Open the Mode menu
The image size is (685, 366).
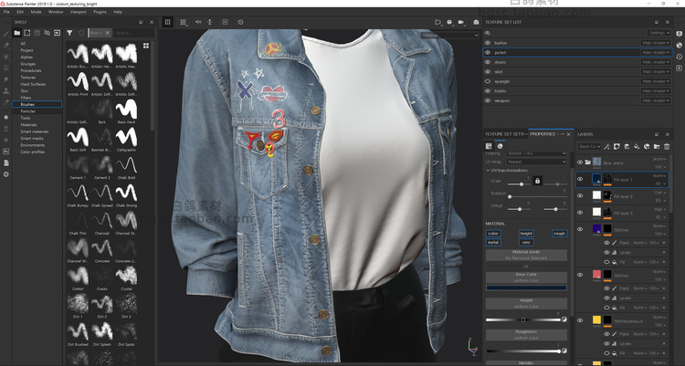pyautogui.click(x=36, y=12)
